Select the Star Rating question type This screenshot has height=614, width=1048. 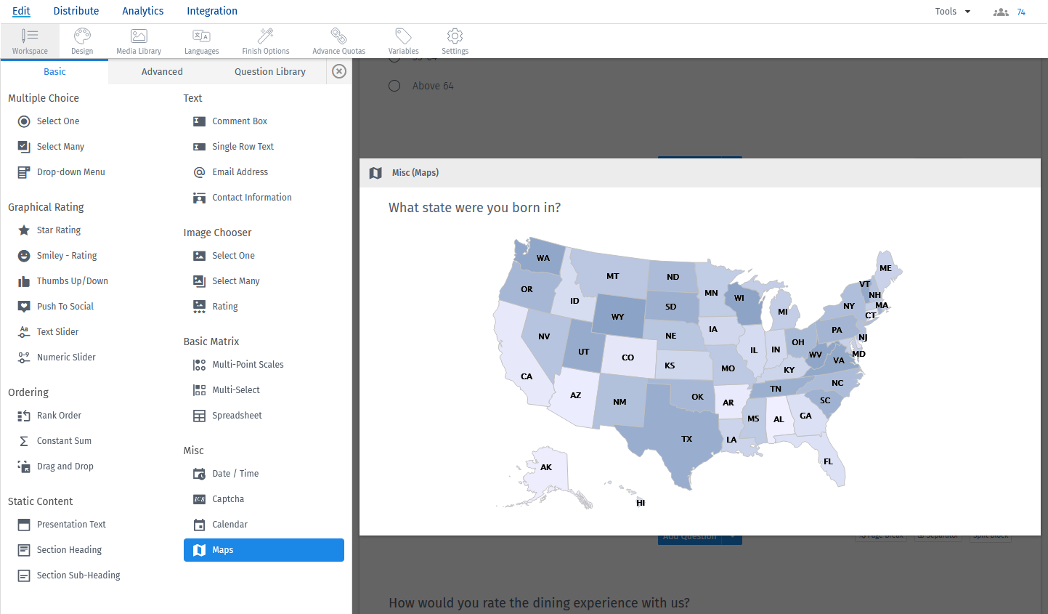tap(57, 230)
